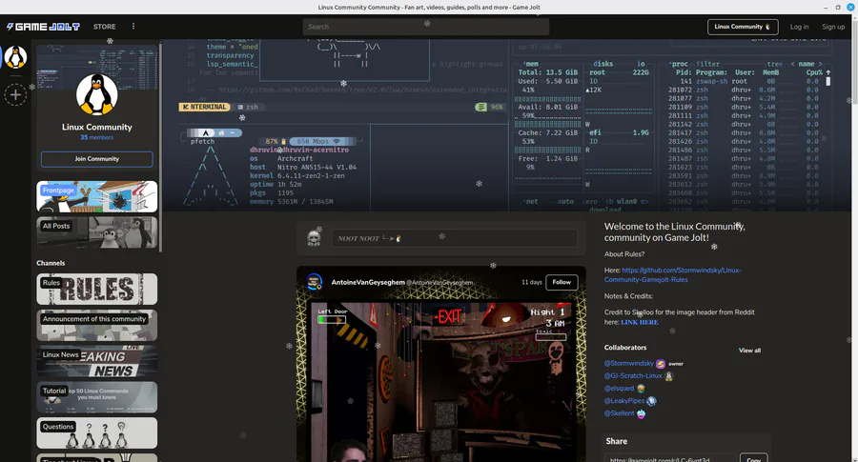Follow AntoineVanGeyseghem
This screenshot has width=858, height=462.
[562, 282]
